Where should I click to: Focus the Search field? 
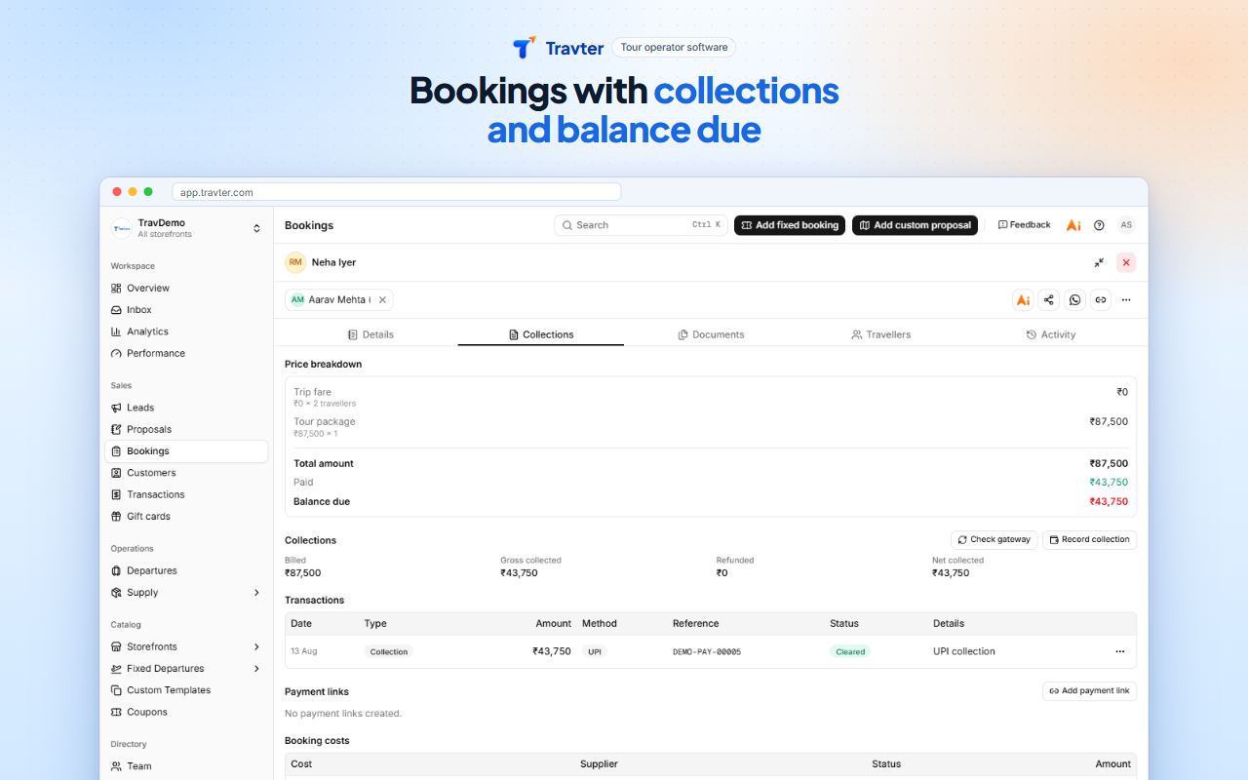point(641,225)
